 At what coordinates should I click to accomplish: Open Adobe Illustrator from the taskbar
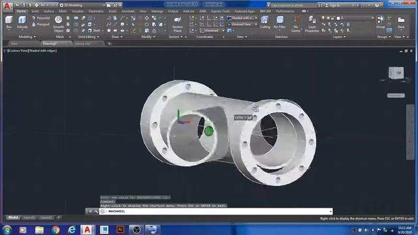point(120,230)
